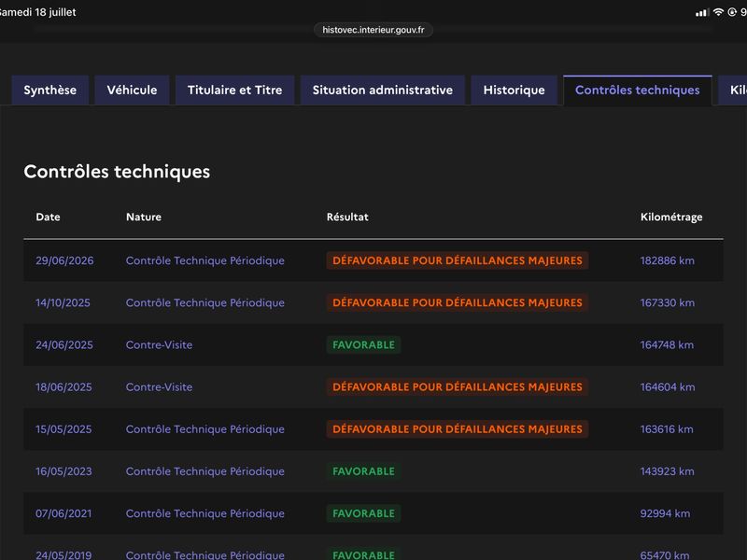Image resolution: width=747 pixels, height=560 pixels.
Task: Select the date 24/06/2025
Action: [x=64, y=344]
